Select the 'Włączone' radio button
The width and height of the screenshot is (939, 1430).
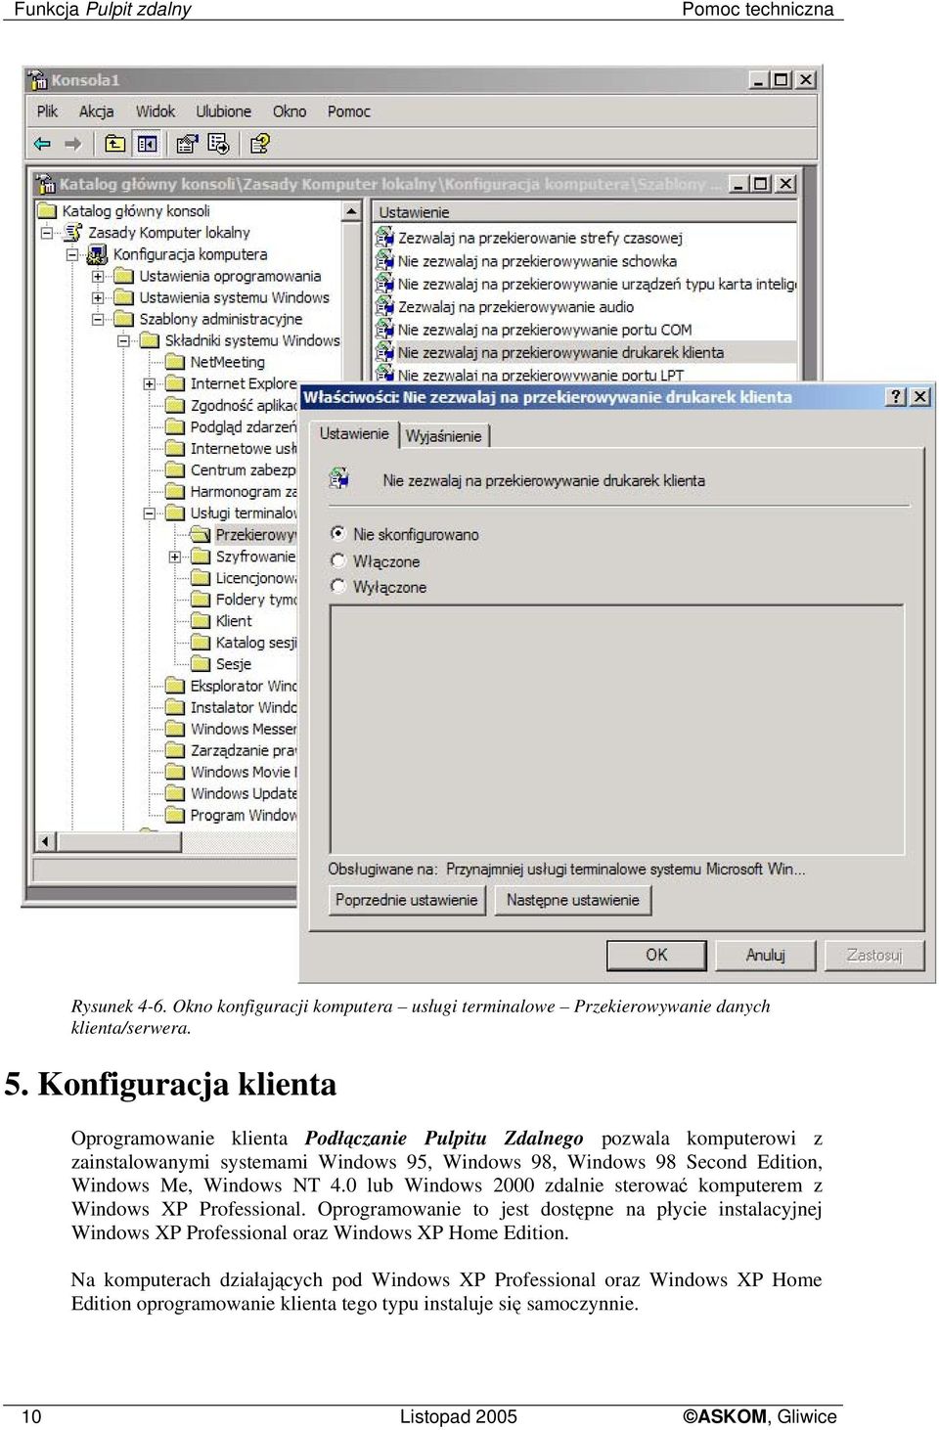(338, 561)
